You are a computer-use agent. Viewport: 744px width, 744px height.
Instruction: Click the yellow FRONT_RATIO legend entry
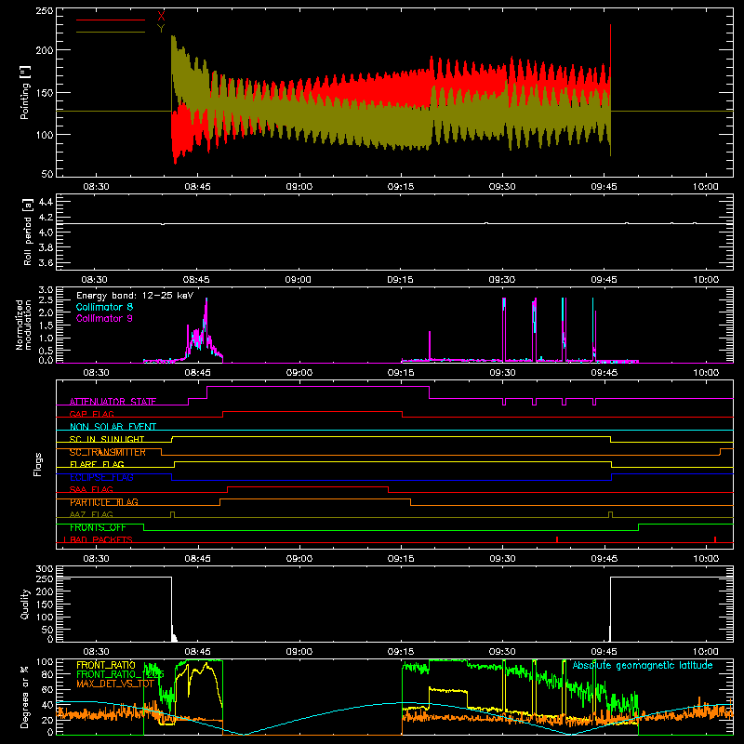click(x=106, y=665)
